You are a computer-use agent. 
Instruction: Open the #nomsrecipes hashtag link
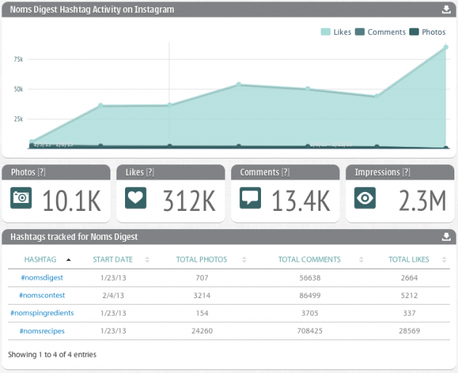(41, 331)
